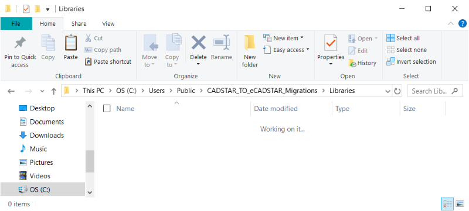The height and width of the screenshot is (211, 469).
Task: Refresh the folder view
Action: tap(397, 91)
